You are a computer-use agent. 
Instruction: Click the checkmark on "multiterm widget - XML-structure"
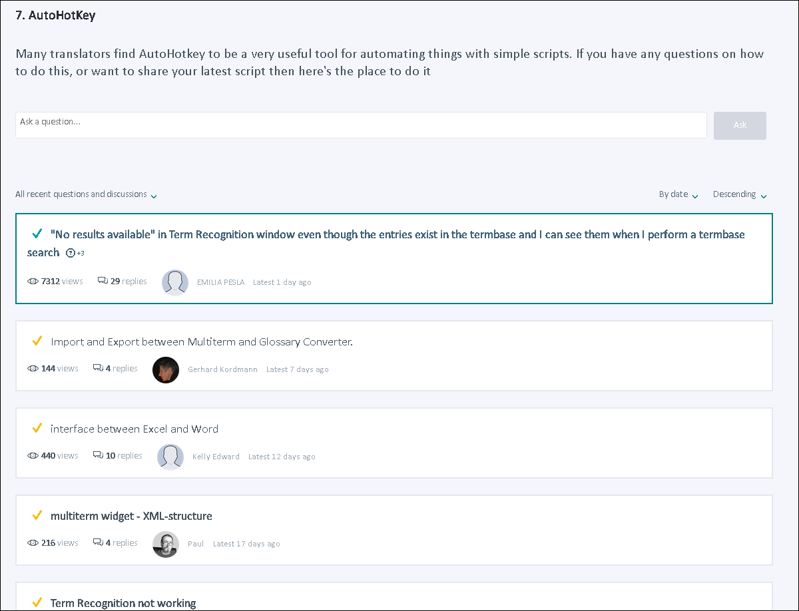37,515
